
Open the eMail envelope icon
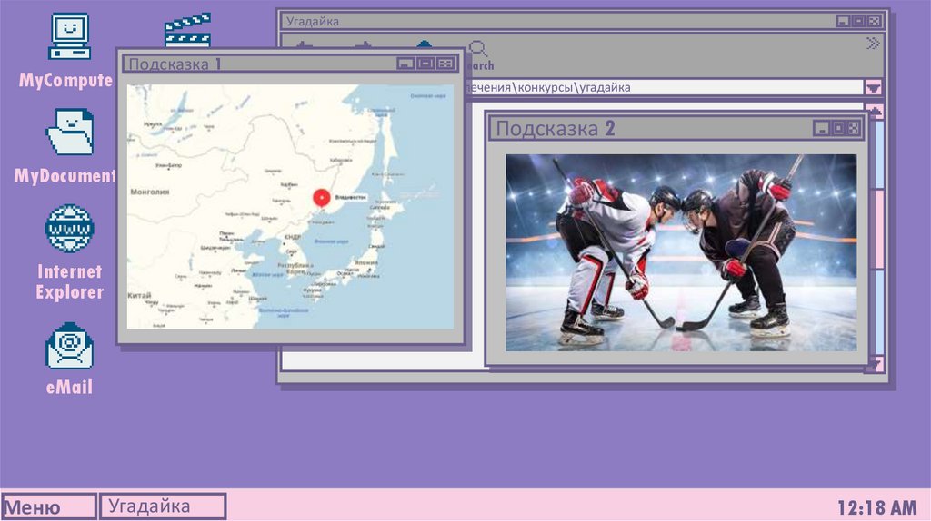pyautogui.click(x=69, y=346)
